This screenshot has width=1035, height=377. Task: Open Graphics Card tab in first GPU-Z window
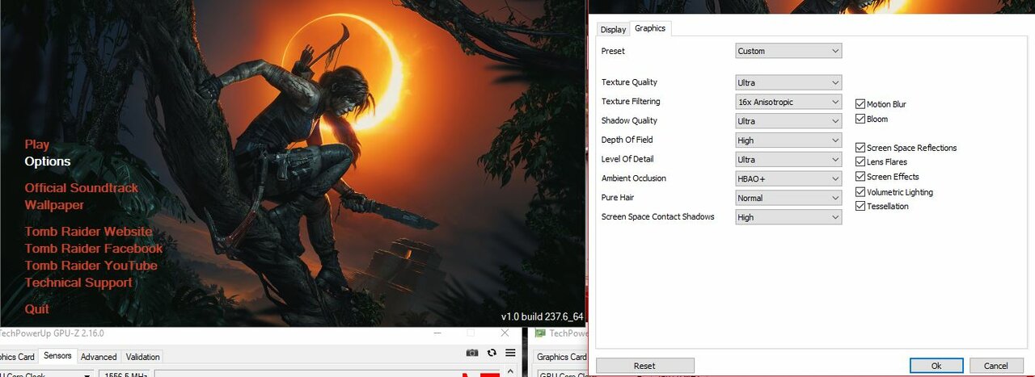17,357
